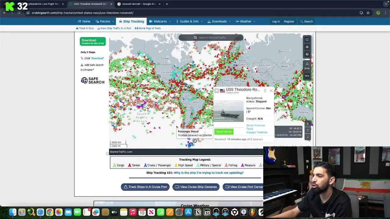
Task: Click the 9m time indicator on map
Action: 307,76
